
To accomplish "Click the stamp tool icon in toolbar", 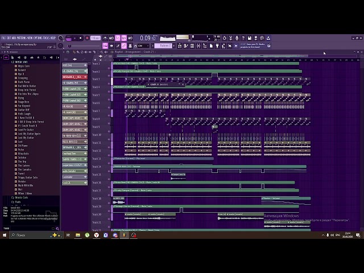I will tap(130, 45).
